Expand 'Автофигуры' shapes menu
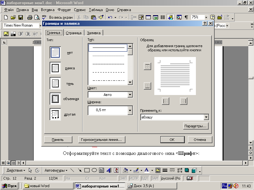This screenshot has width=254, height=190. coord(56,170)
